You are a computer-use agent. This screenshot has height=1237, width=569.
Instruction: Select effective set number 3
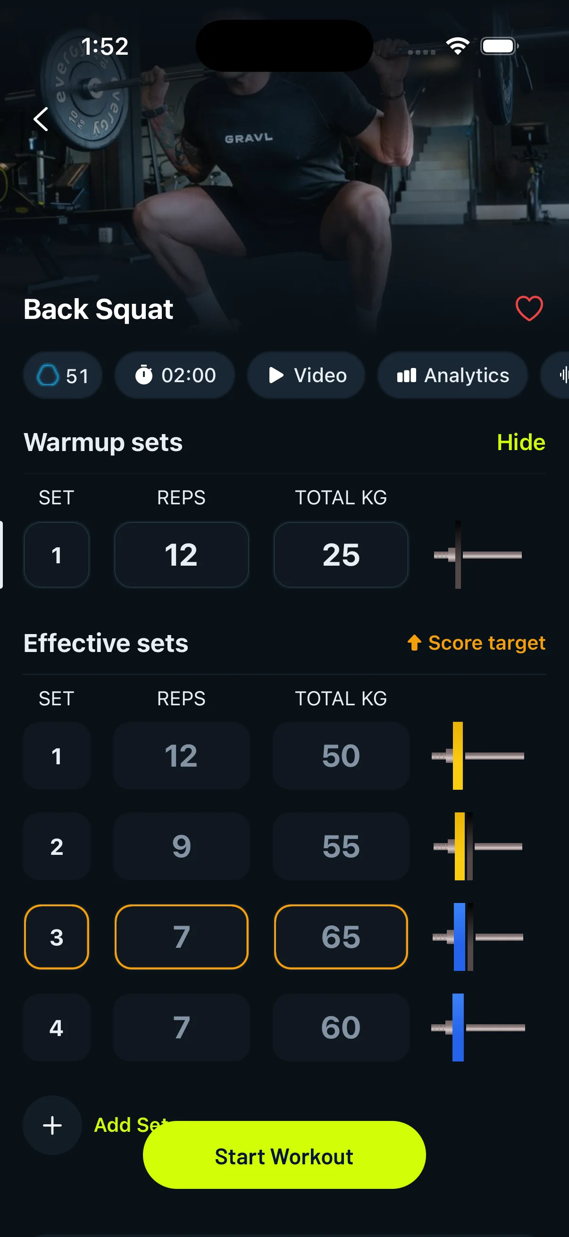57,937
